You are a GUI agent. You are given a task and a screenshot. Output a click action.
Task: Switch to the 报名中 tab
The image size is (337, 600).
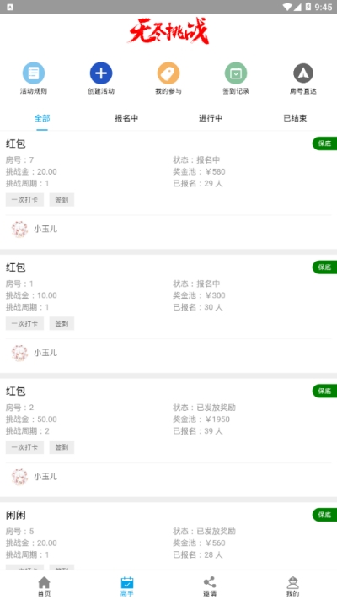[126, 118]
